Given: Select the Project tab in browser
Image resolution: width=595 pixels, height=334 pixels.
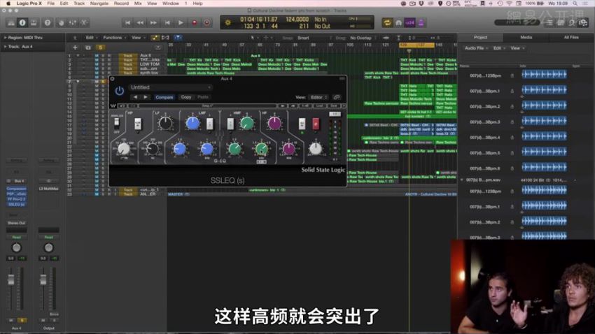Looking at the screenshot, I should [x=480, y=37].
